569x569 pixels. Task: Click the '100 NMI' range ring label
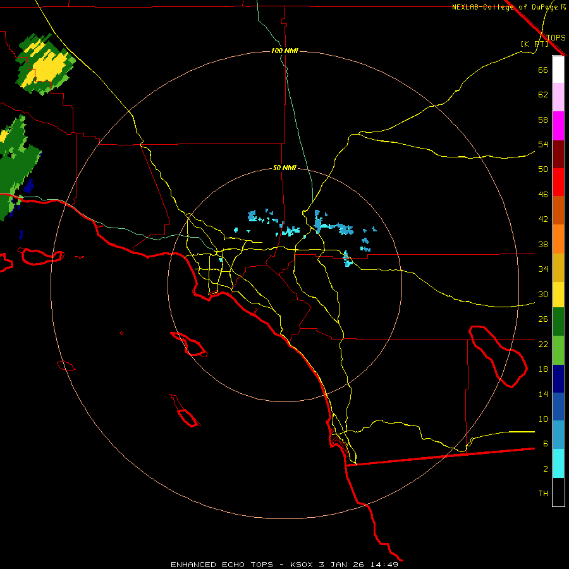[x=284, y=51]
